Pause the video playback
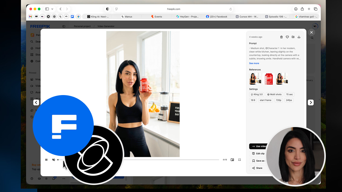342x192 pixels. (x=46, y=160)
